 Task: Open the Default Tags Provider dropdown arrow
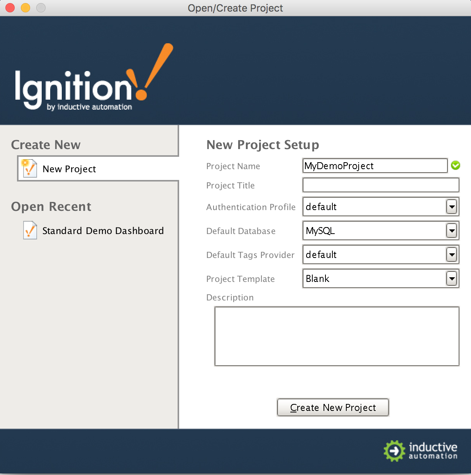pos(452,255)
